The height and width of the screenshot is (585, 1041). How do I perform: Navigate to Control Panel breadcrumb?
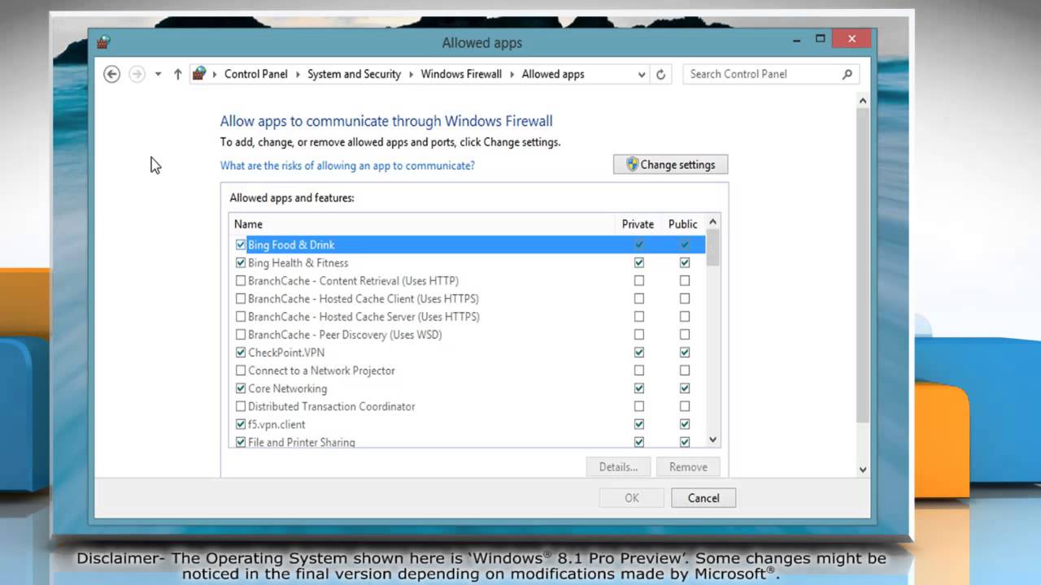pos(256,74)
